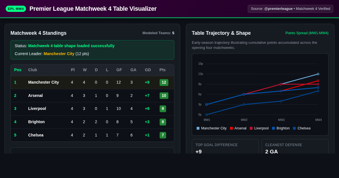
Task: Select the Manchester City club row name
Action: click(44, 82)
